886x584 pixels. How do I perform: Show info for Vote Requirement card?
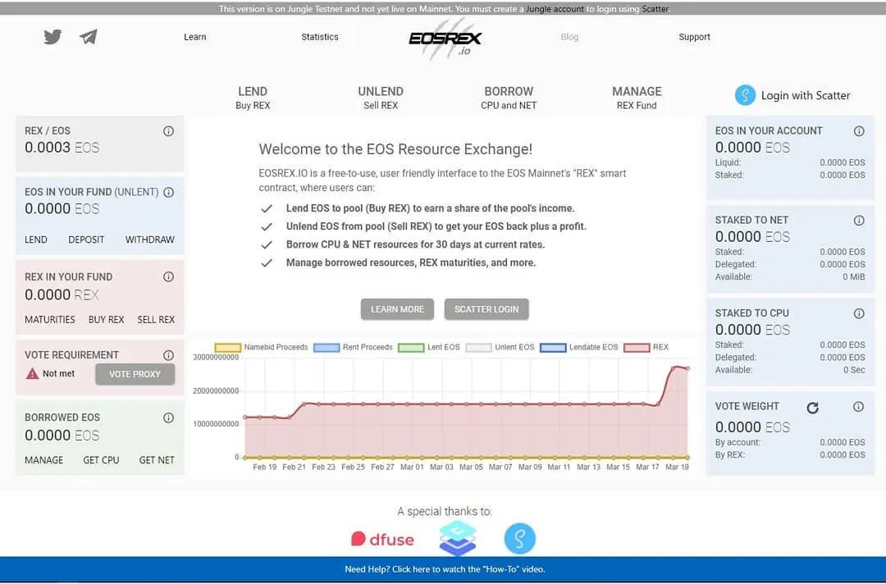(168, 355)
